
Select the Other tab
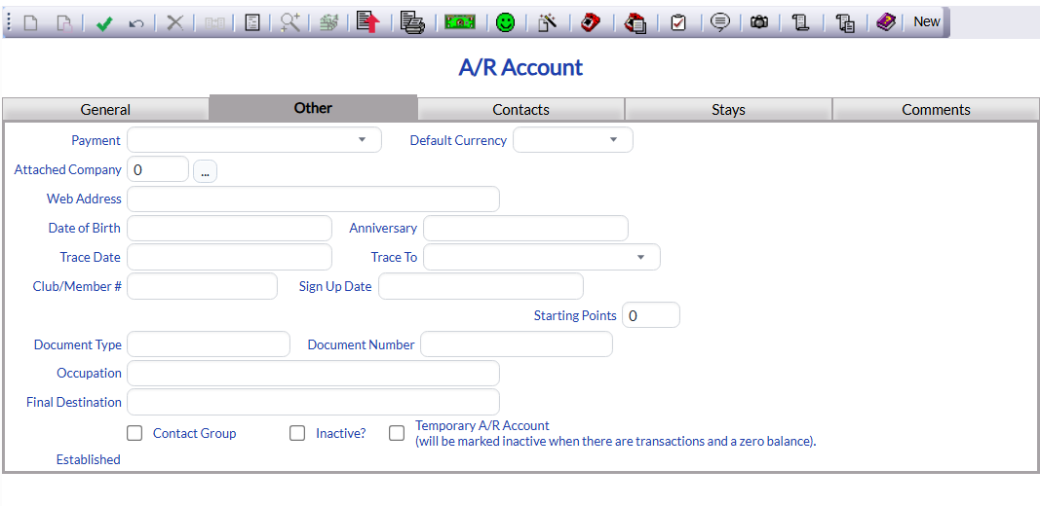313,108
